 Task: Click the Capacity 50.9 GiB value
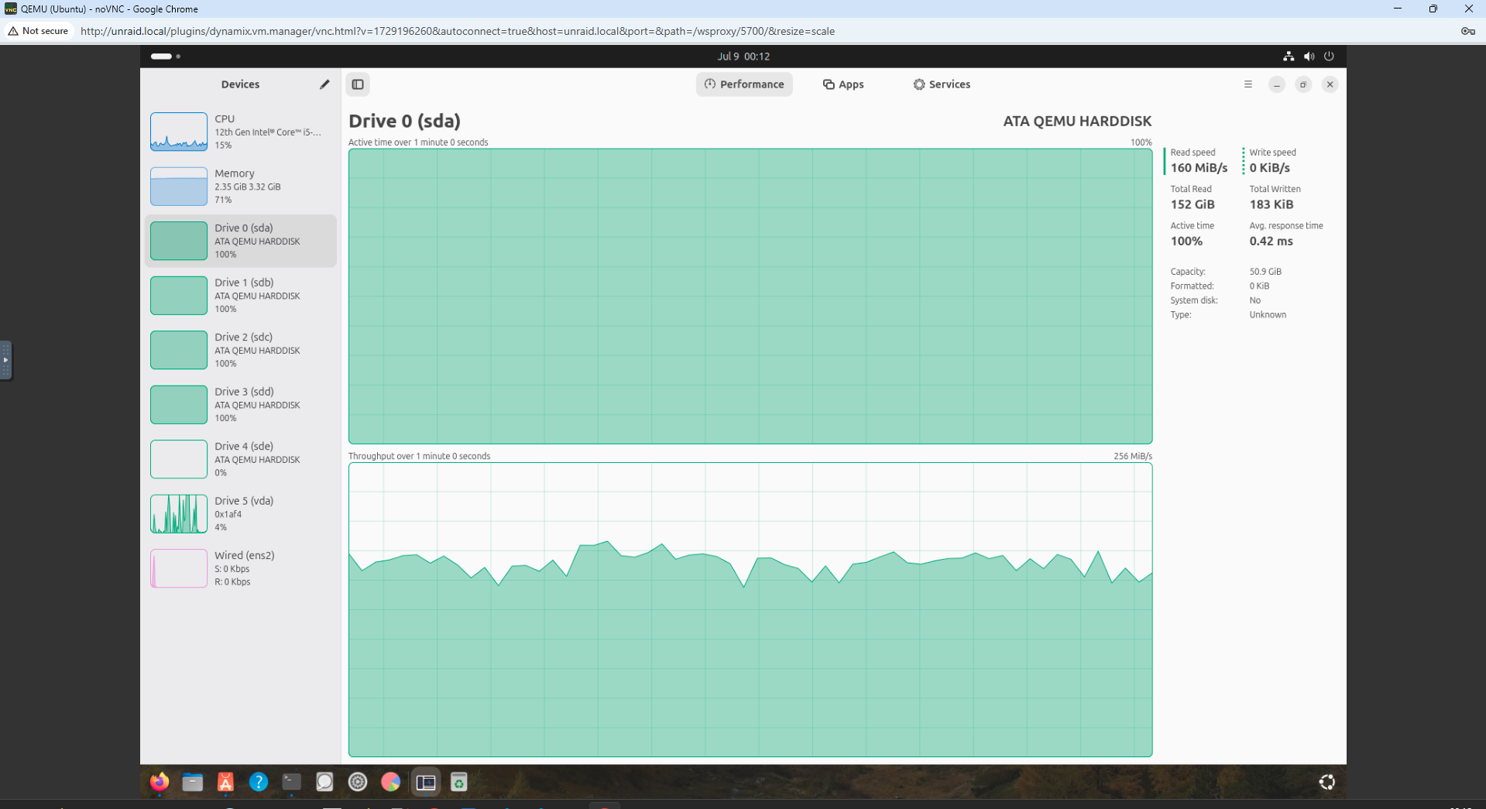1265,272
